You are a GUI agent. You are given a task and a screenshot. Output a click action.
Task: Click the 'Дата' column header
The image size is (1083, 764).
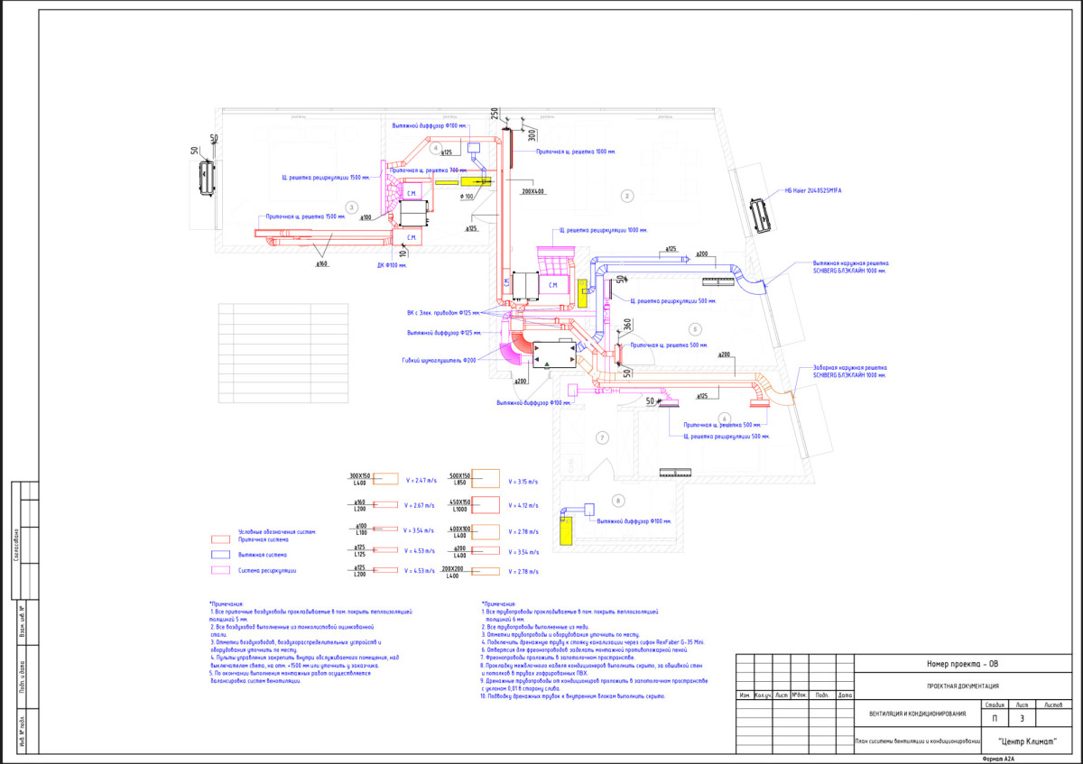843,696
